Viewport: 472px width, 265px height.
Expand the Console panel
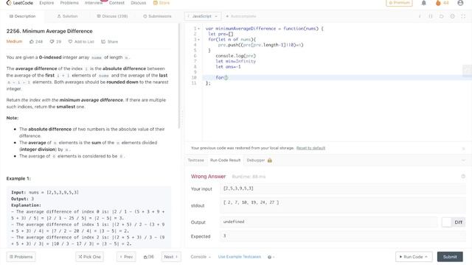coord(201,257)
